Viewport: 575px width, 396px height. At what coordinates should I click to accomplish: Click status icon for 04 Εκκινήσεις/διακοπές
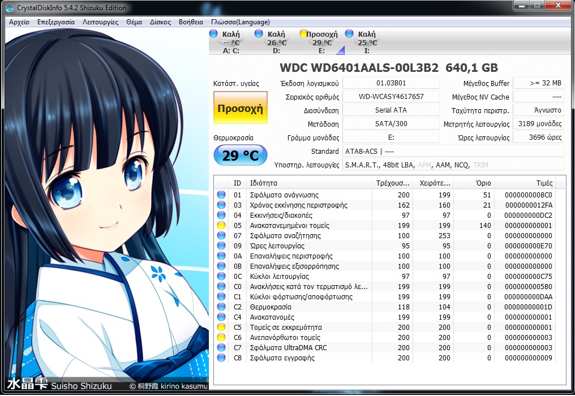pos(221,215)
